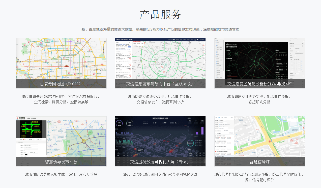
Task: Click the 智慧信号灯 caption bar
Action: 260,162
